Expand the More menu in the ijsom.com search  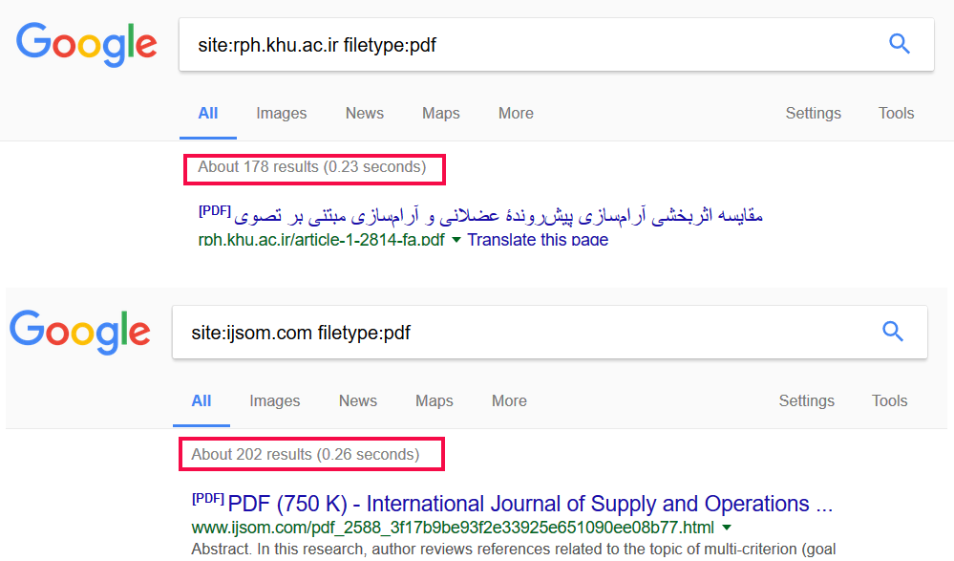pos(509,400)
